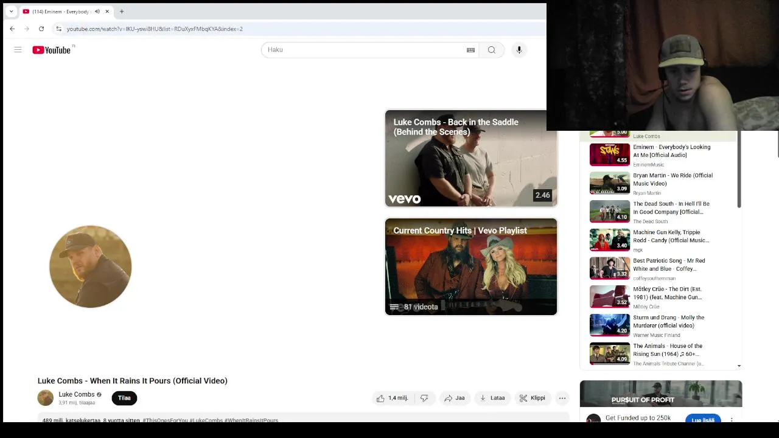This screenshot has width=779, height=438.
Task: Click the #LukeCombs hashtag in description
Action: pyautogui.click(x=206, y=420)
